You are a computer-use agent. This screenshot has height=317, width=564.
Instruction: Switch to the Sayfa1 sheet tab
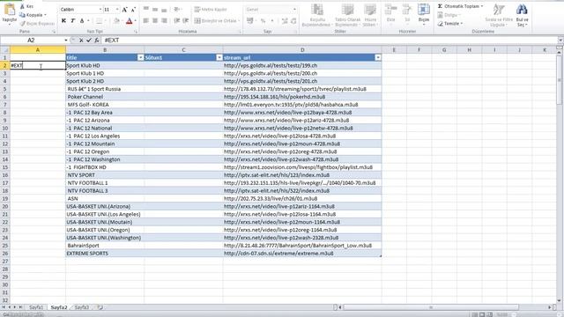(x=36, y=307)
